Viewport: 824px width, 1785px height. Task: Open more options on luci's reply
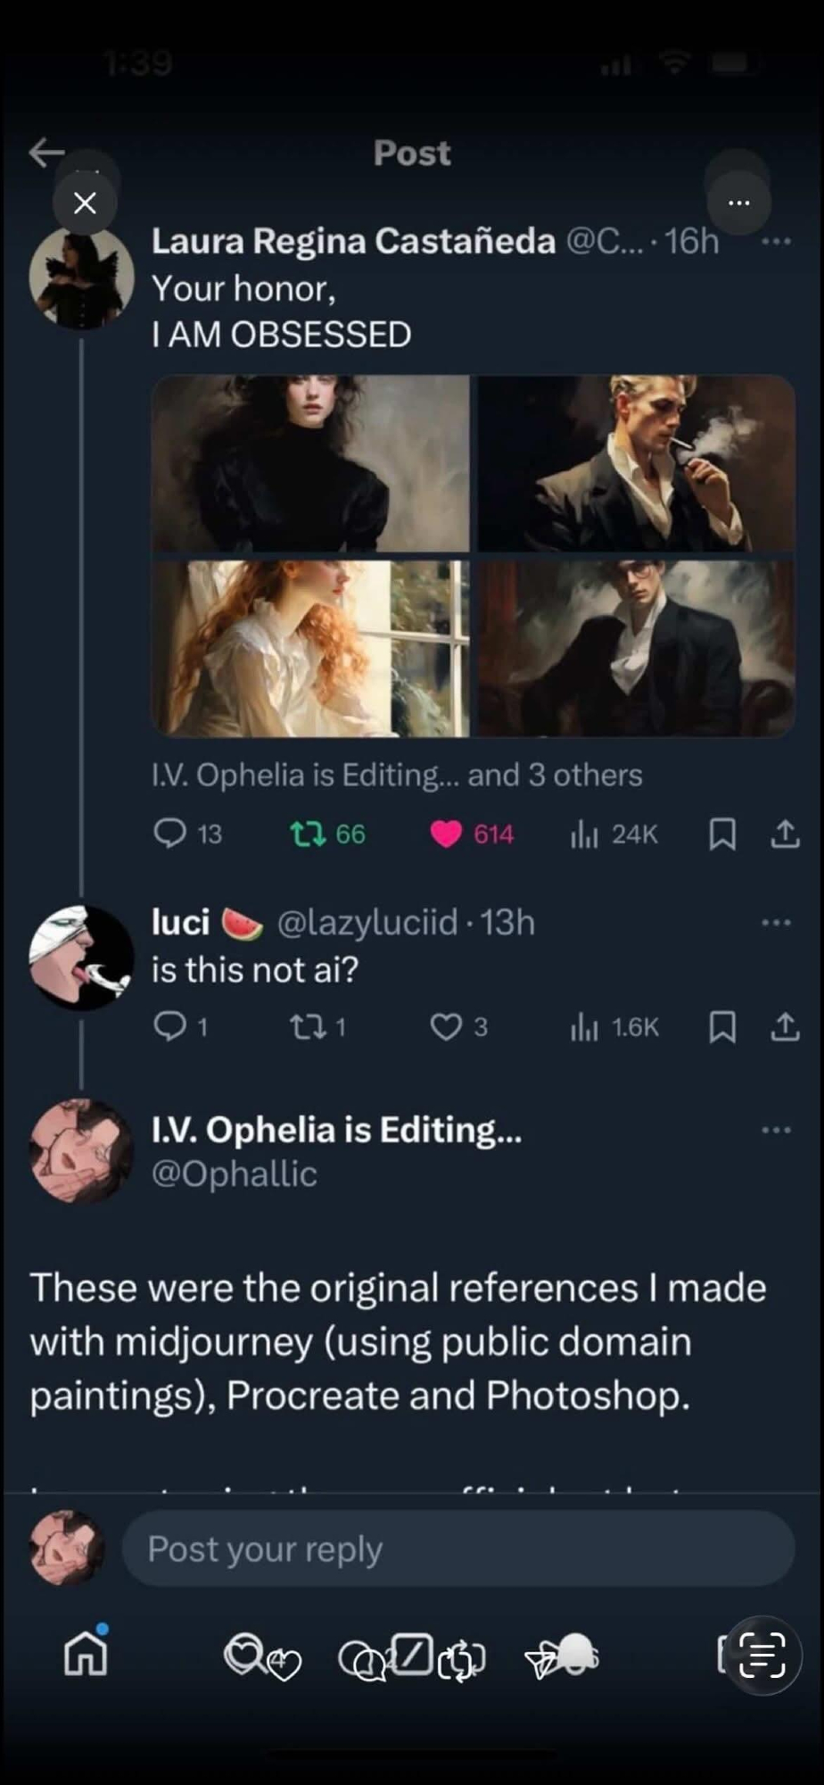[776, 922]
